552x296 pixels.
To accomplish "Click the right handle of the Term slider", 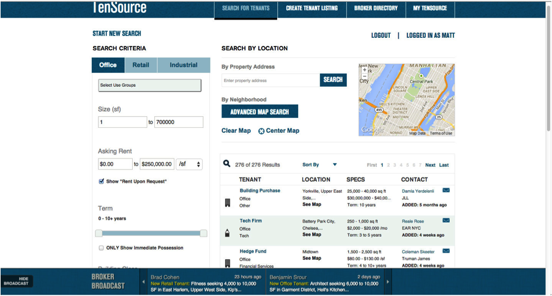I will (x=204, y=233).
